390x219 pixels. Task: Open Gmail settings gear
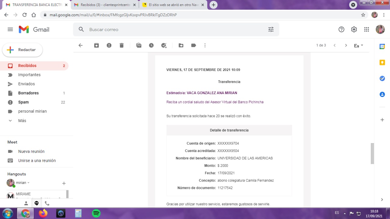coord(354,30)
